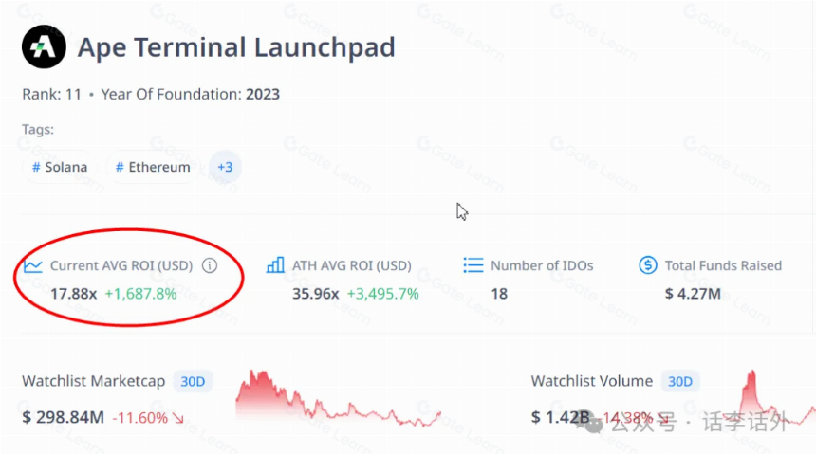The height and width of the screenshot is (454, 816).
Task: Click the ATH AVG ROI bar chart icon
Action: tap(275, 265)
